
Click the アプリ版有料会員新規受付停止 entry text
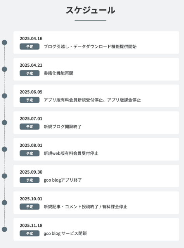point(73,100)
